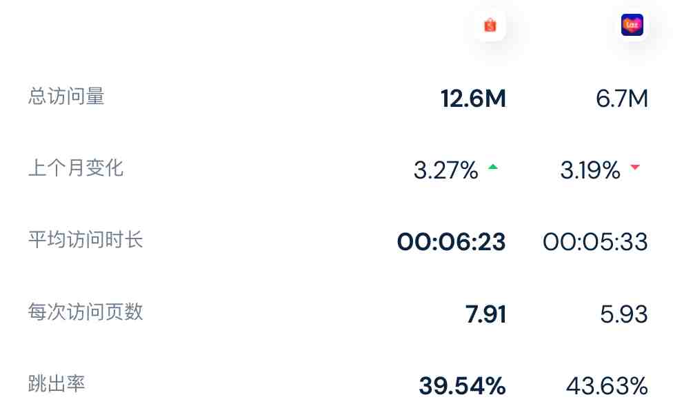Screen dimensions: 673x415
Task: Click the Shopee orange shopping bag icon
Action: coord(490,25)
